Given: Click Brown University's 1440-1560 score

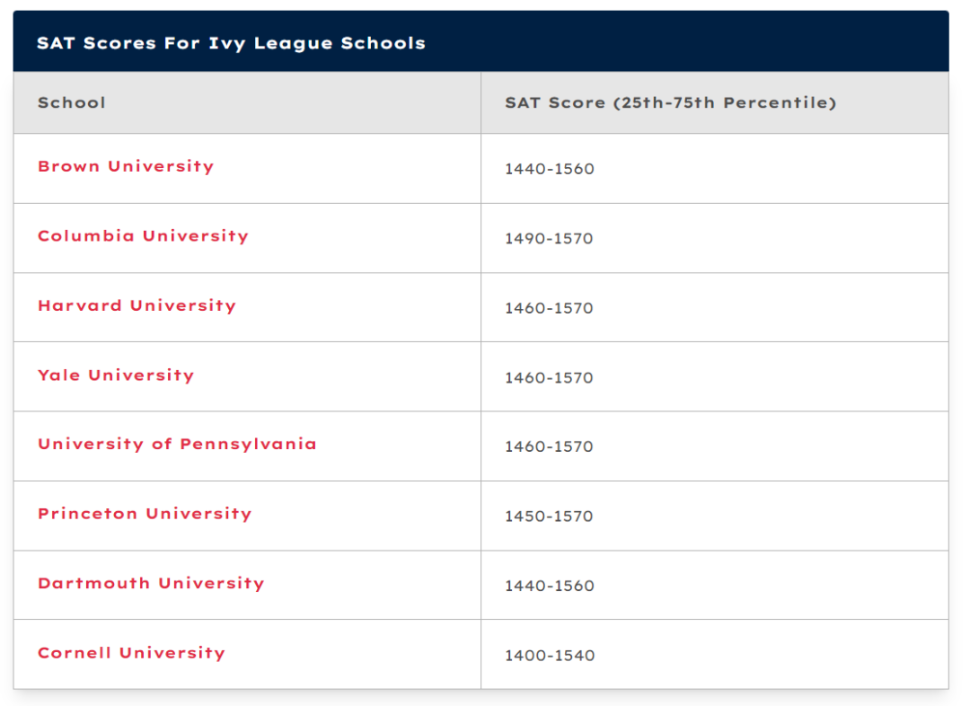Looking at the screenshot, I should (x=550, y=169).
